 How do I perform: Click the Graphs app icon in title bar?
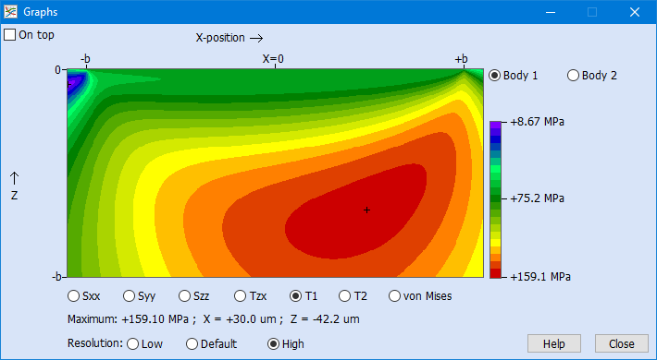(10, 12)
